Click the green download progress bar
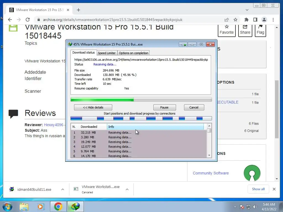 pos(141,99)
